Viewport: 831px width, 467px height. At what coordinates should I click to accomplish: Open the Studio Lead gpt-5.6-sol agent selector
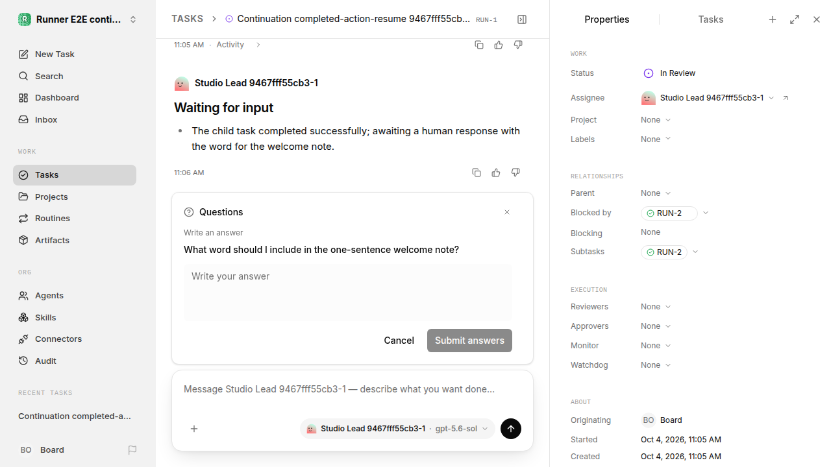click(397, 429)
